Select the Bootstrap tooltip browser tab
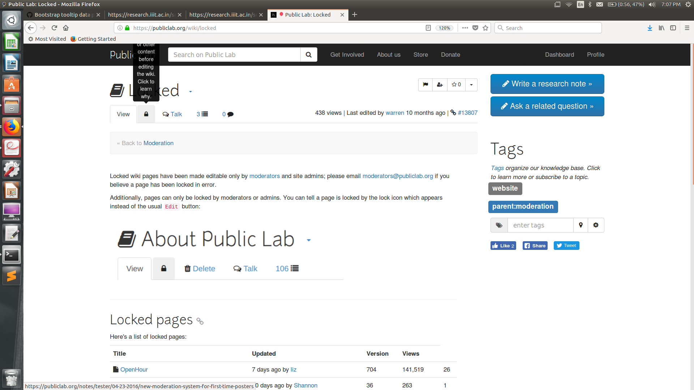This screenshot has width=694, height=390. [x=62, y=14]
